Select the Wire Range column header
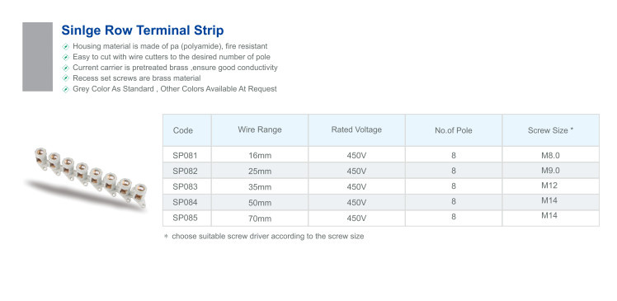The height and width of the screenshot is (301, 617). tap(260, 130)
